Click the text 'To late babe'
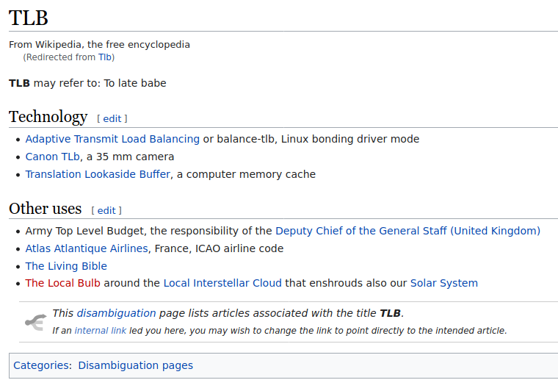558x380 pixels. [x=135, y=83]
